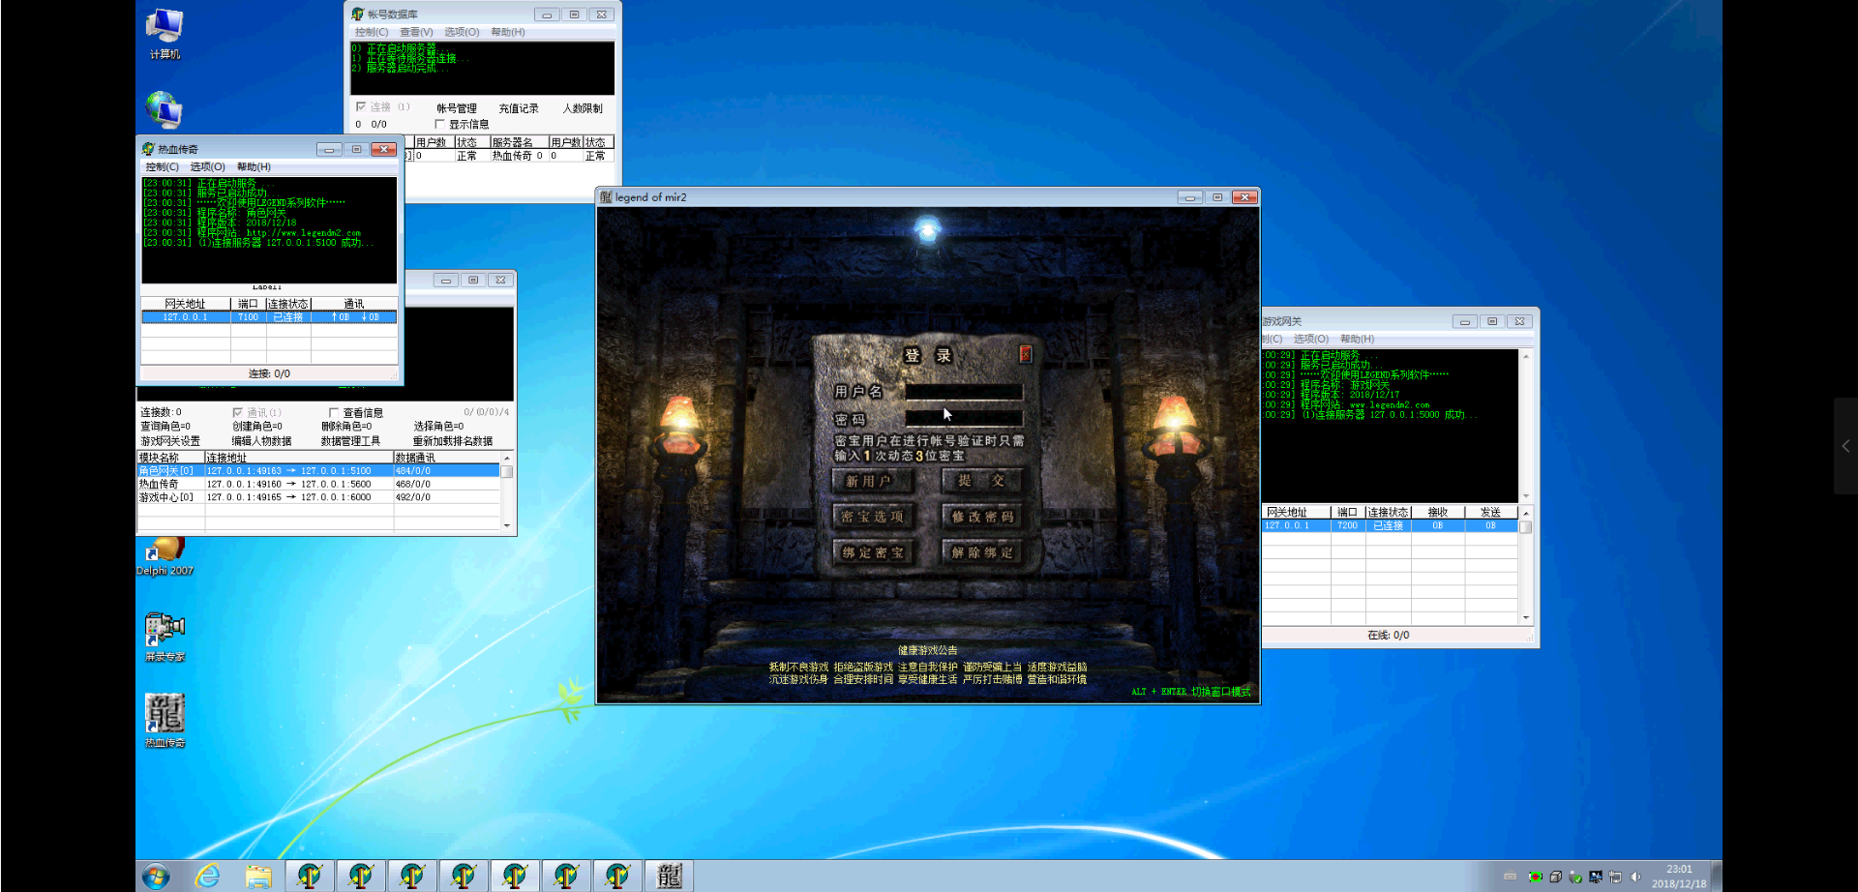This screenshot has width=1858, height=892.
Task: Open 查看(V) menu in 帐号数据库 window
Action: point(416,32)
